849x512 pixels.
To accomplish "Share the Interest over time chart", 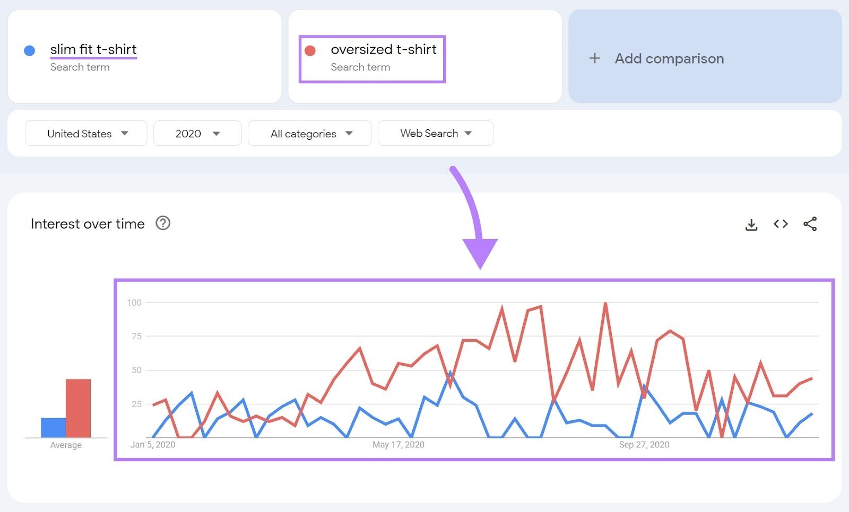I will 810,224.
